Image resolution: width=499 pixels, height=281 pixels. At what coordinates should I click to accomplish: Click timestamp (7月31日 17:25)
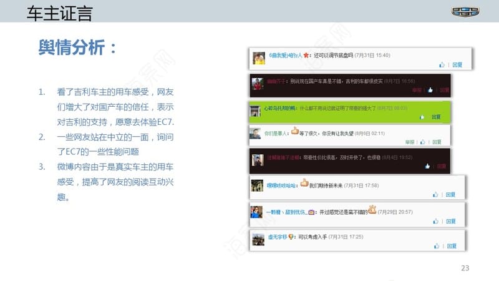tap(346, 237)
